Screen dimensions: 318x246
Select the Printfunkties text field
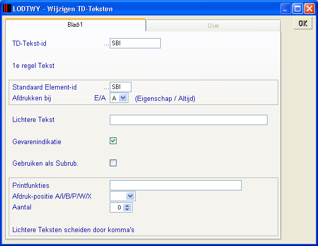coord(176,185)
